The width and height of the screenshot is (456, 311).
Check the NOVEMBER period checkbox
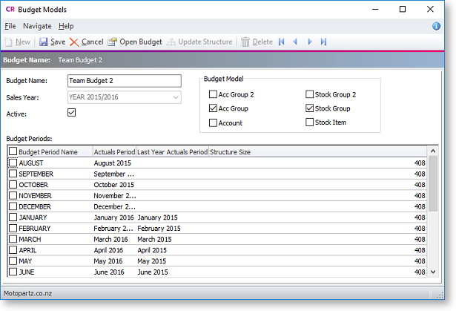pyautogui.click(x=13, y=195)
